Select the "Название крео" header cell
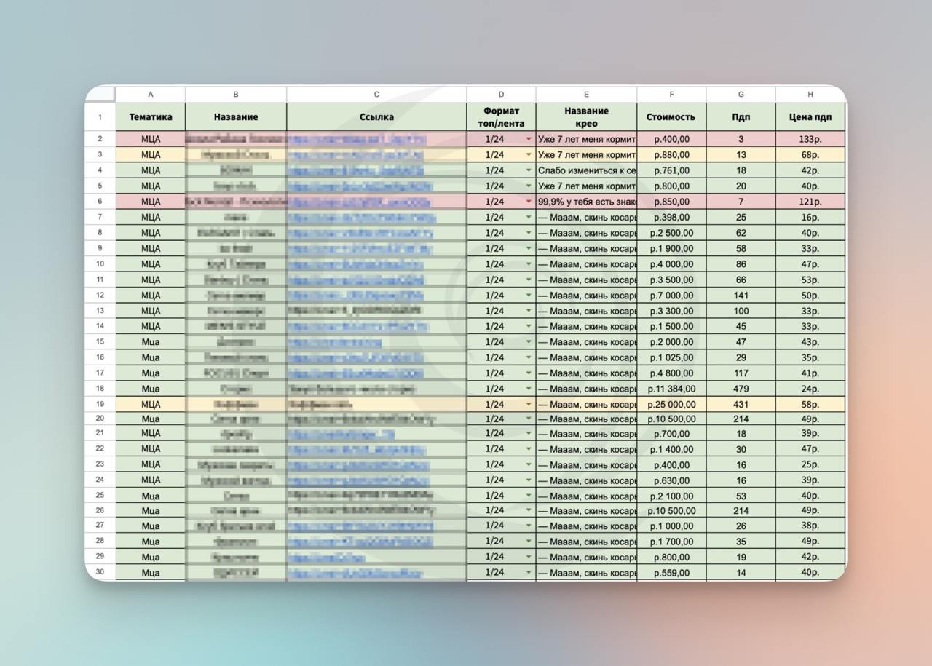This screenshot has width=932, height=666. pos(586,116)
